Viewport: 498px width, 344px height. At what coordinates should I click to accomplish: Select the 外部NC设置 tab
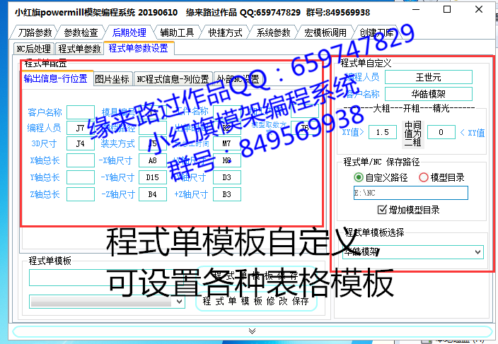tap(238, 79)
